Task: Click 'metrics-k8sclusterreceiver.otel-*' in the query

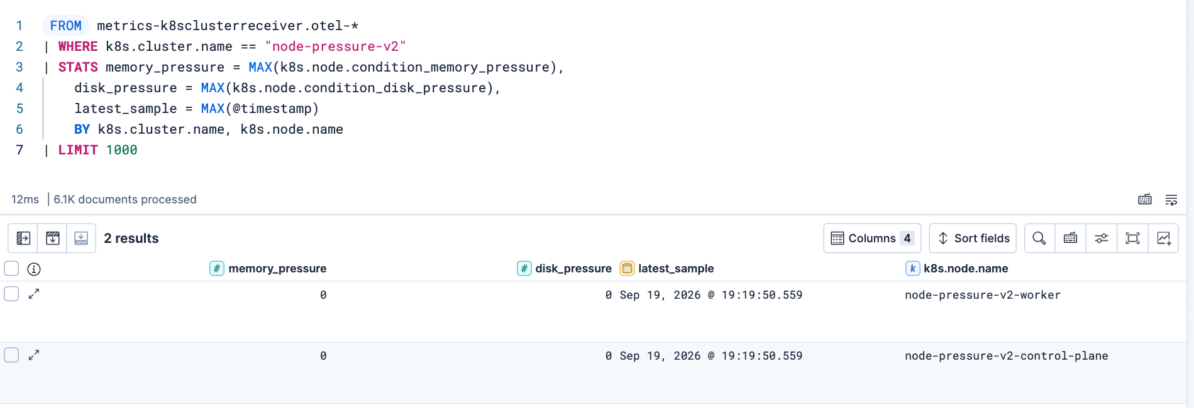Action: (x=228, y=26)
